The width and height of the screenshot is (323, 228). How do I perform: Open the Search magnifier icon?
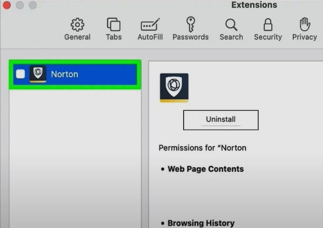pos(231,25)
